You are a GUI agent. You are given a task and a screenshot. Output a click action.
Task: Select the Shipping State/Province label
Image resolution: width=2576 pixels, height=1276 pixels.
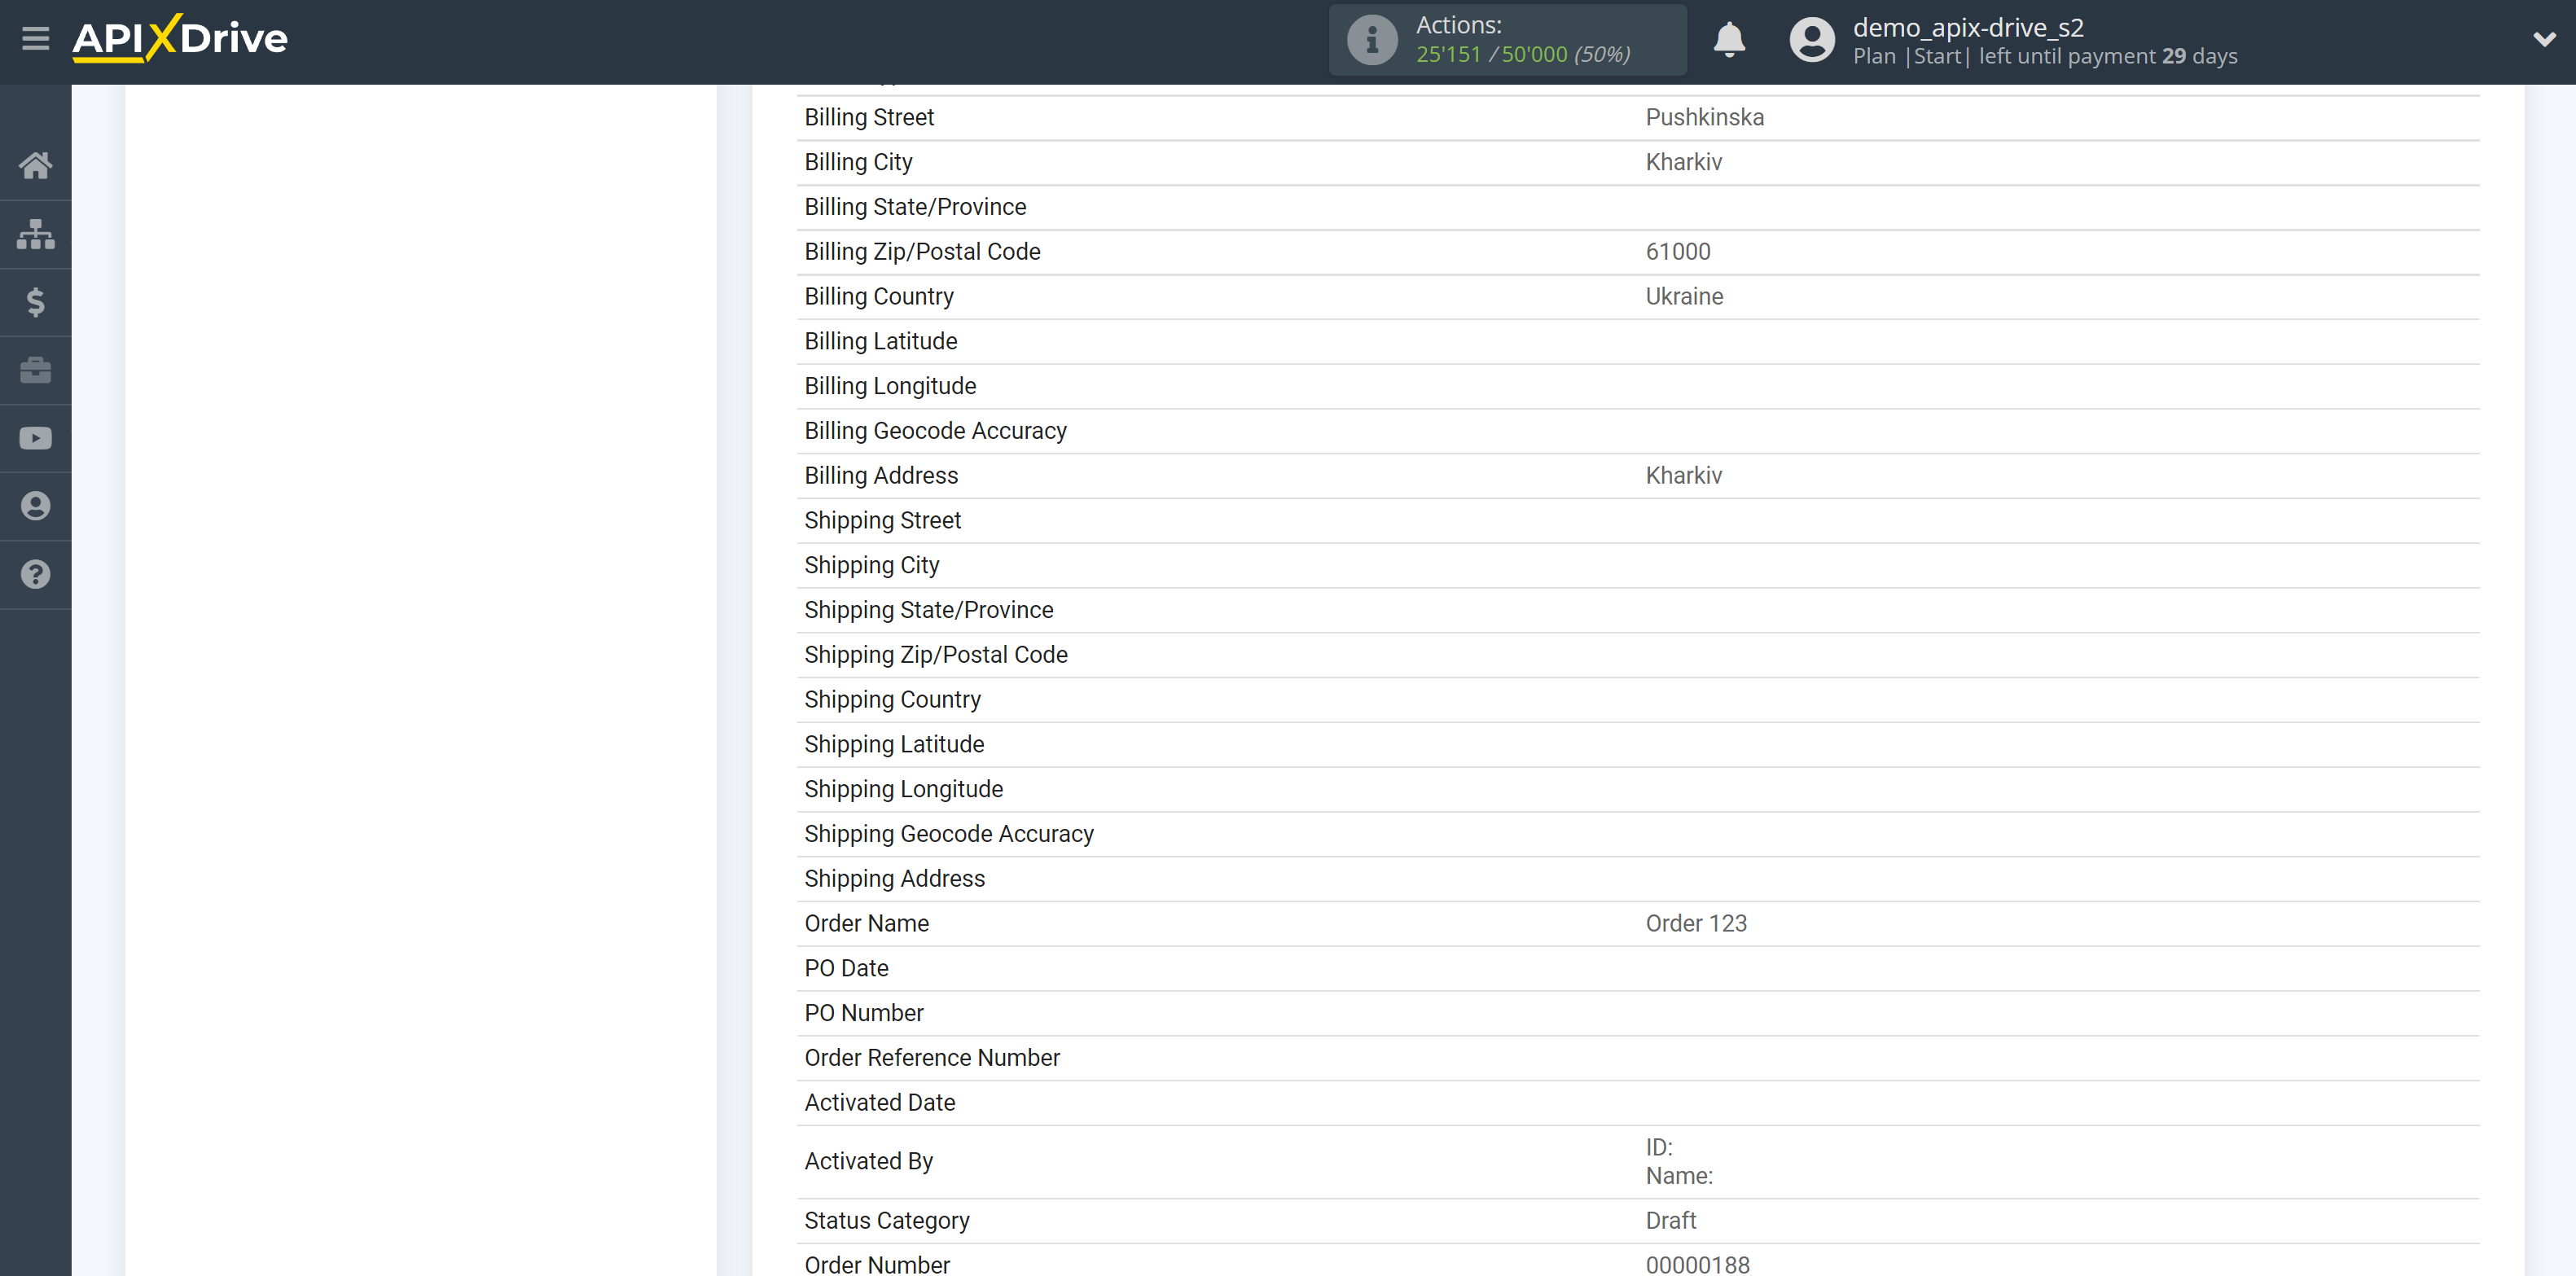point(929,610)
